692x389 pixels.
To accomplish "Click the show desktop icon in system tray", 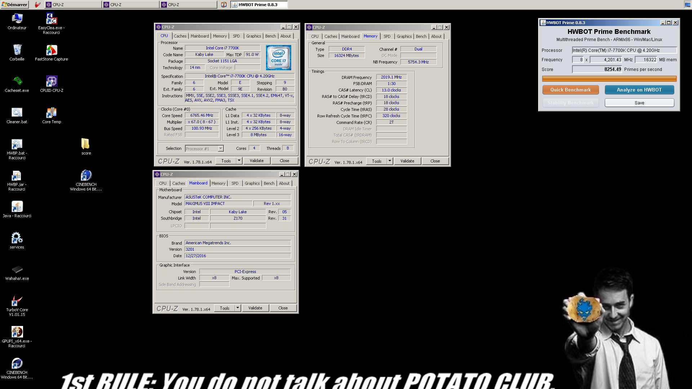I will pyautogui.click(x=687, y=5).
